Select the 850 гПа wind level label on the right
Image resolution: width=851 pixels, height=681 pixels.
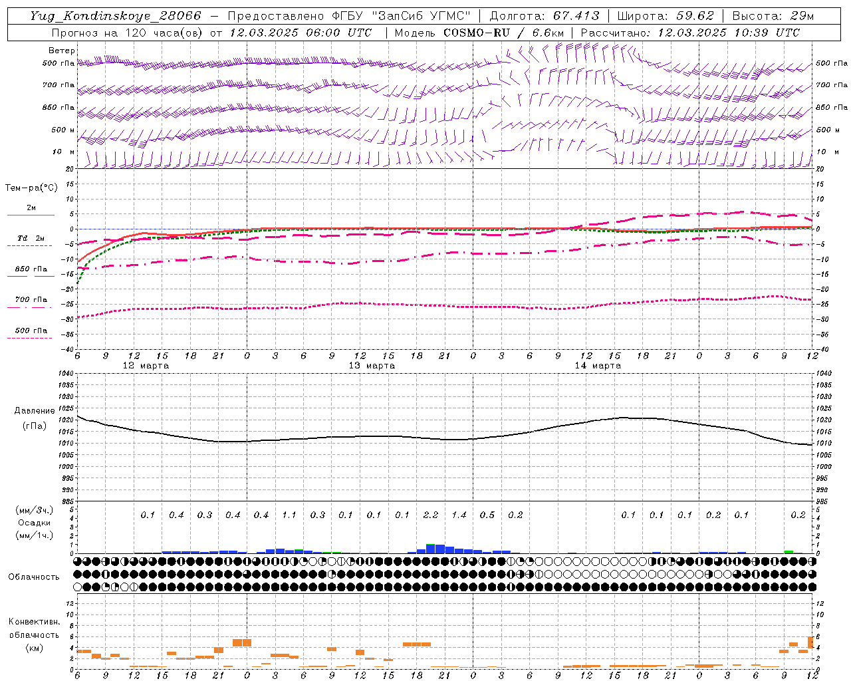832,107
